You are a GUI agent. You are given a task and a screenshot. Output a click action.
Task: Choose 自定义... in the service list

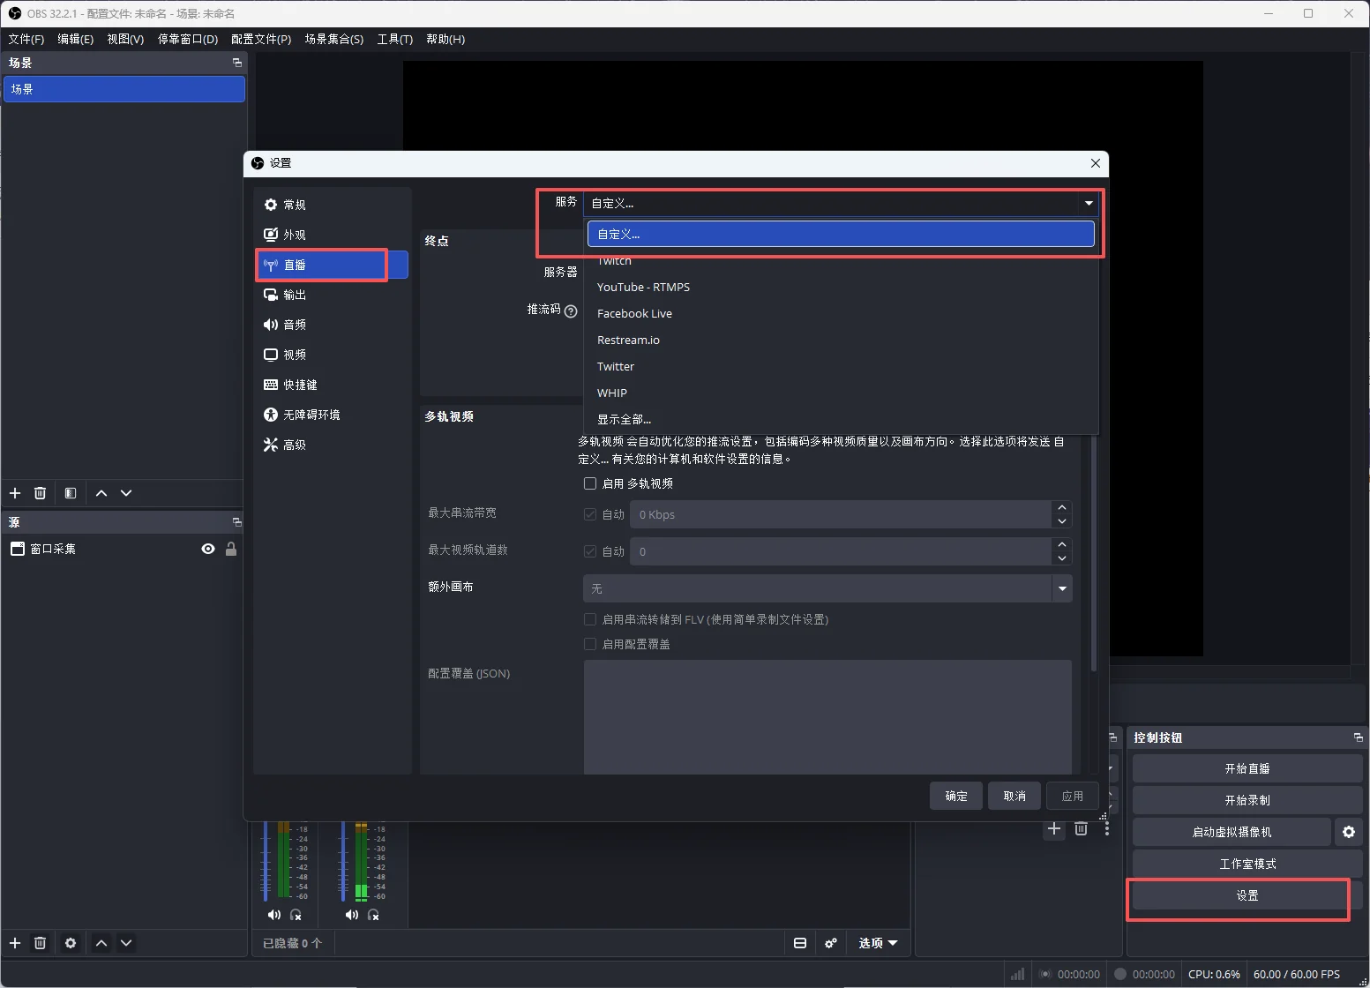click(841, 234)
